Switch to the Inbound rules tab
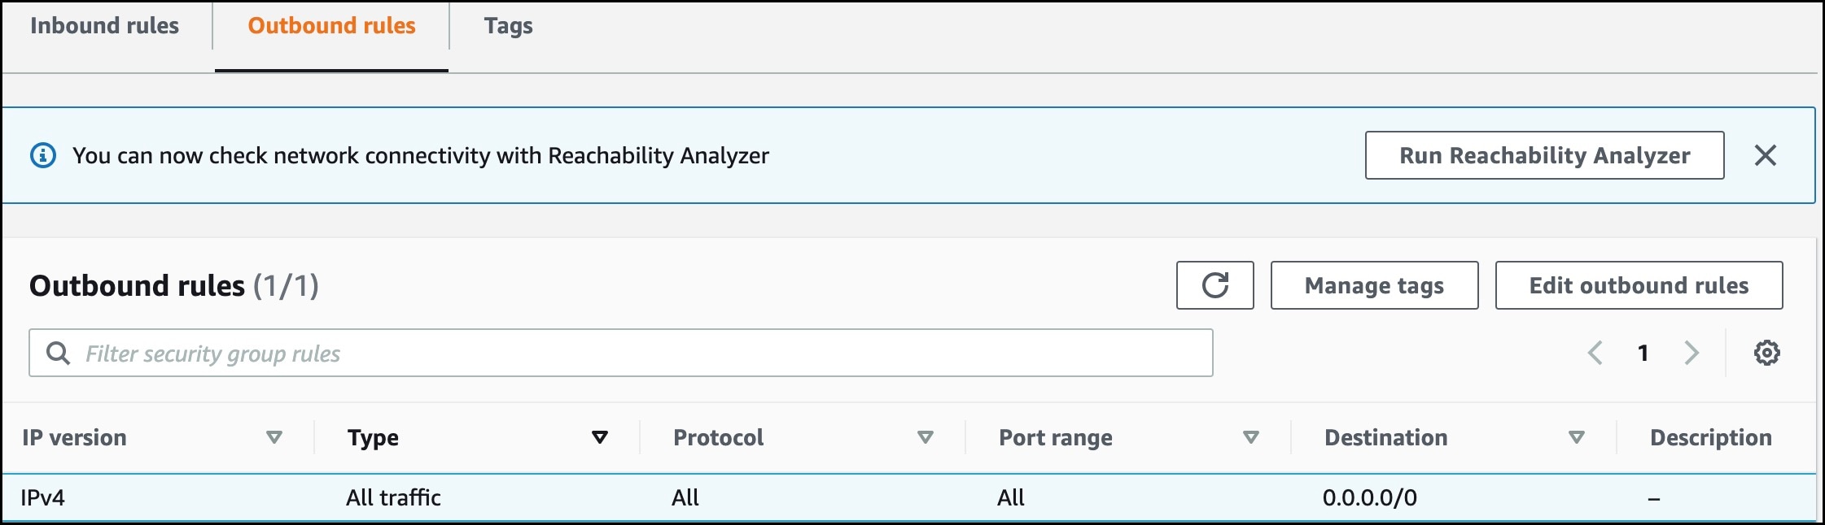The width and height of the screenshot is (1825, 525). point(104,25)
